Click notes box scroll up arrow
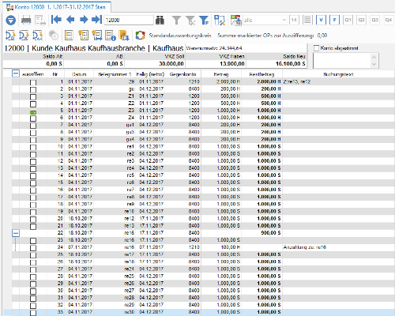Screen dimensions: 395x316 pos(374,57)
